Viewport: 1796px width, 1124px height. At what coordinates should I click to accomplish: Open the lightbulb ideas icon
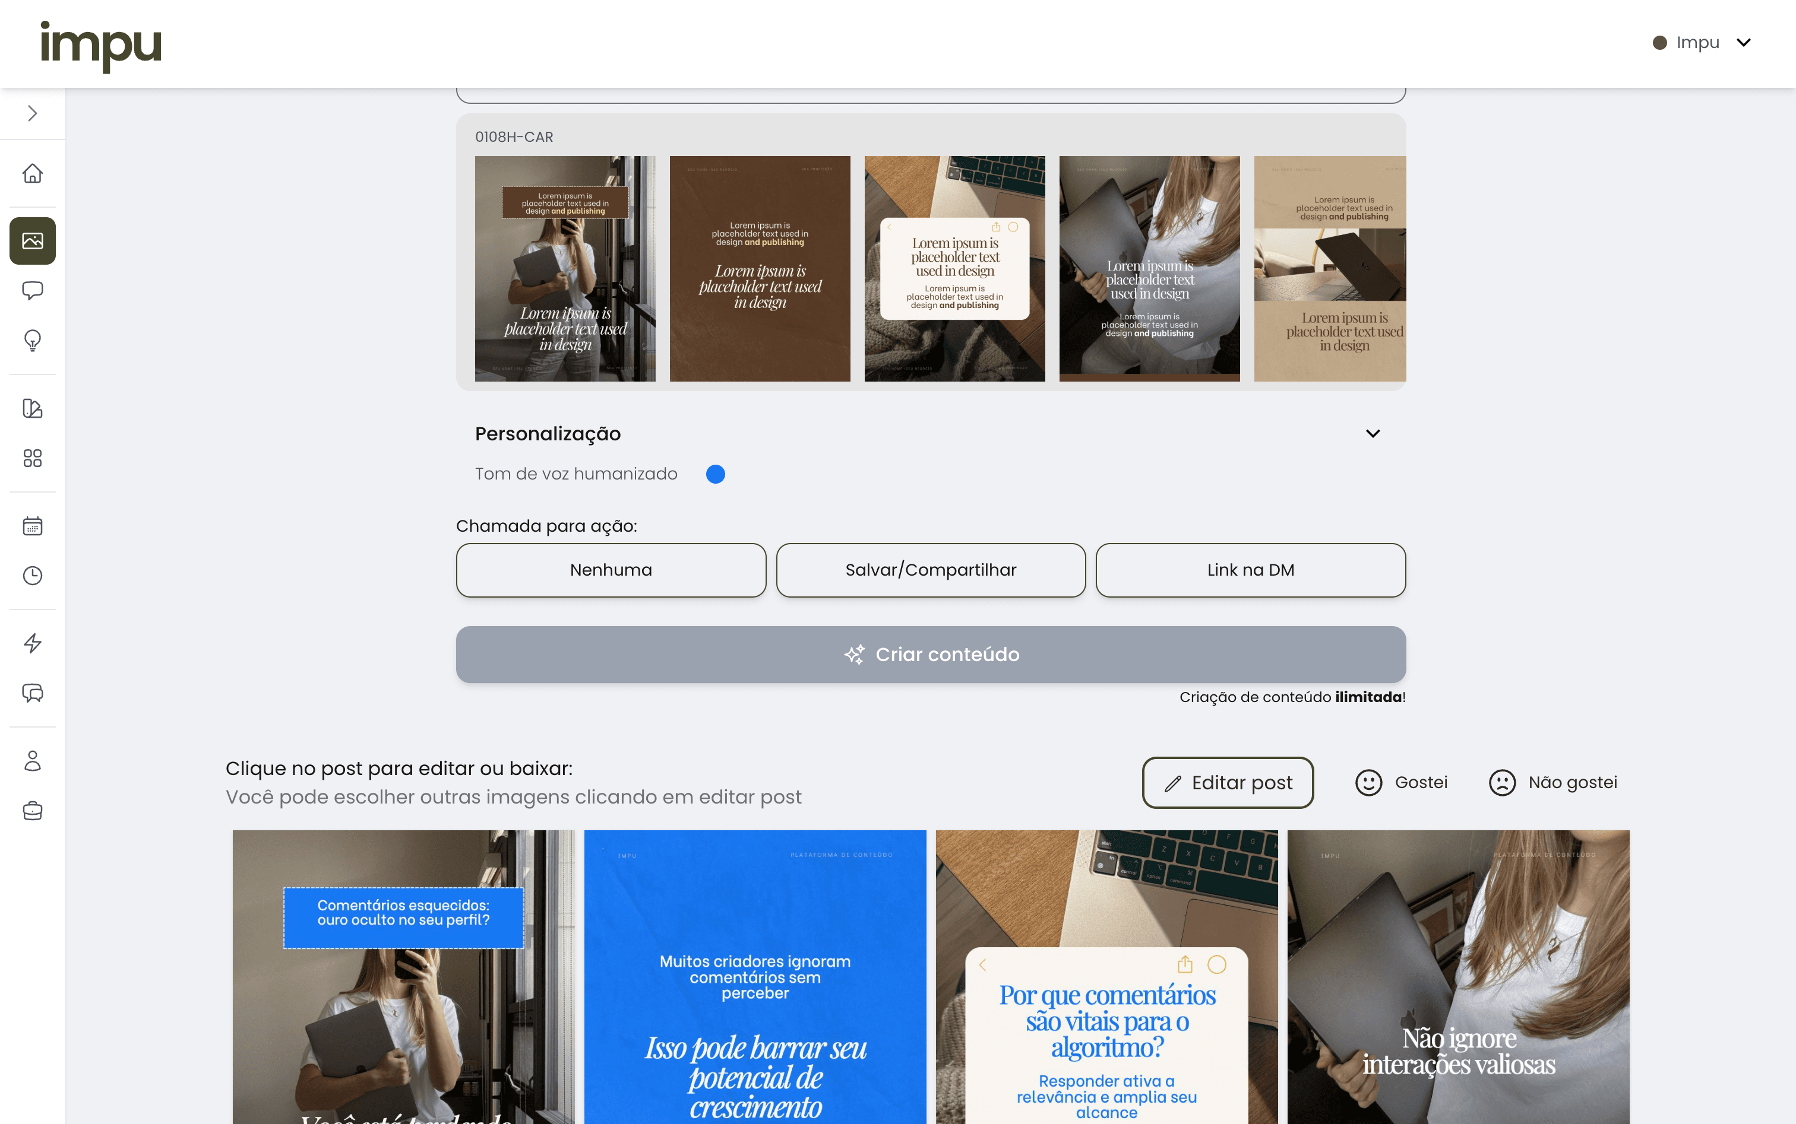32,341
